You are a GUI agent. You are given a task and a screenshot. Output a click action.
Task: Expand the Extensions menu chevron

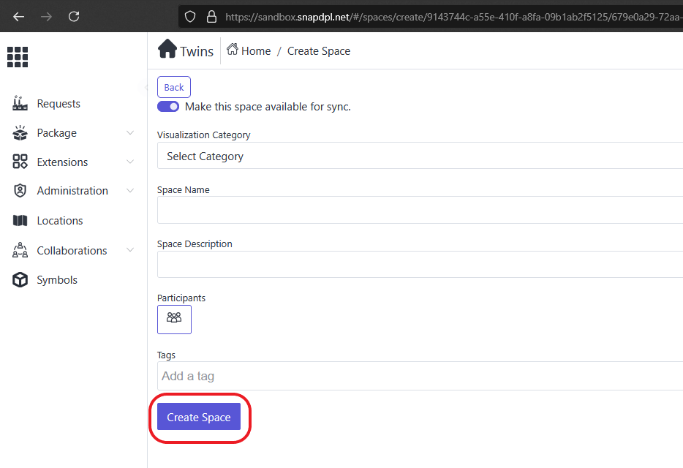tap(130, 162)
